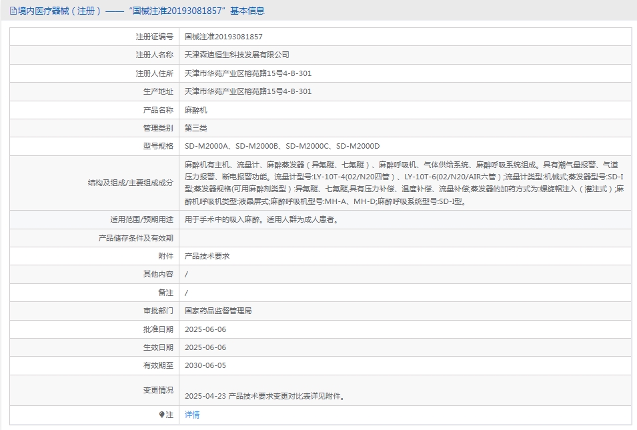The image size is (637, 430).
Task: Select the page header title icon area
Action: pyautogui.click(x=12, y=11)
